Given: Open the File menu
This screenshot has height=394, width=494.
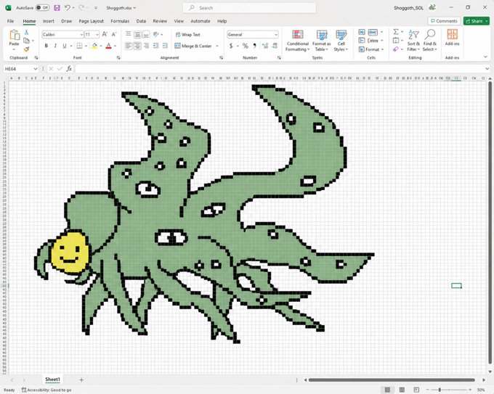Looking at the screenshot, I should click(10, 21).
